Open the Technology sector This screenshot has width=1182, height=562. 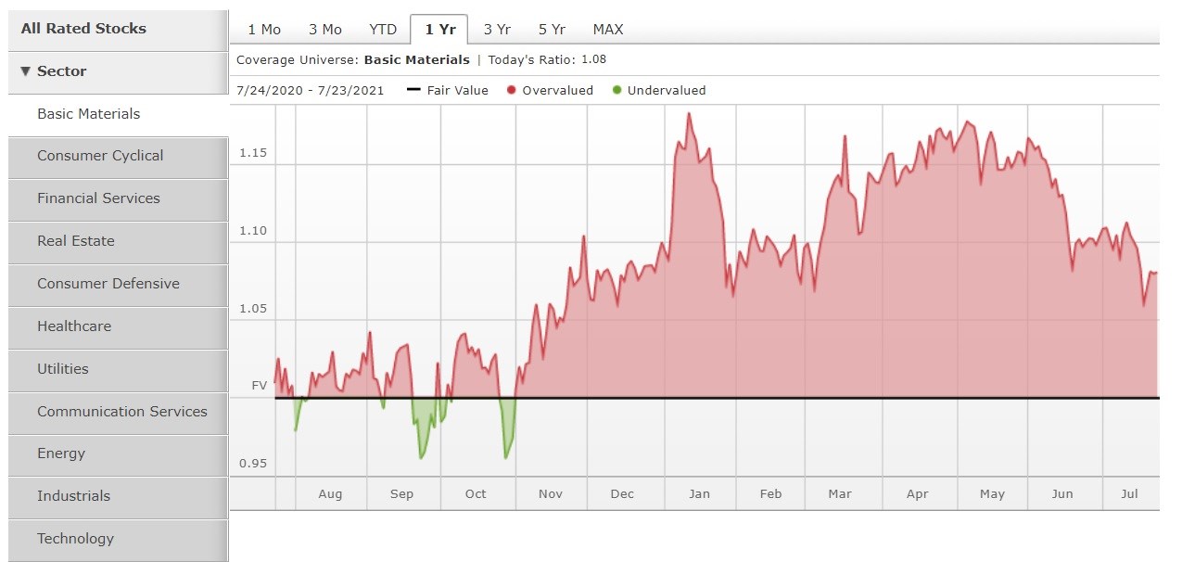click(x=75, y=539)
